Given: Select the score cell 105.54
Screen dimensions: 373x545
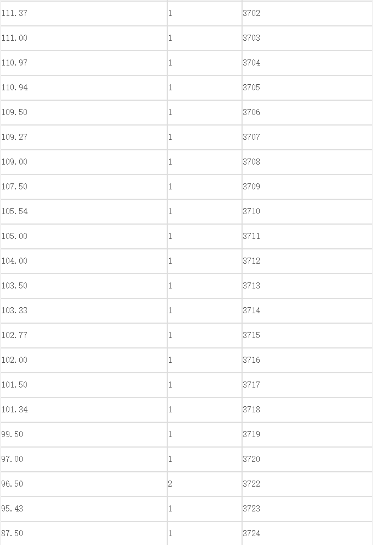Looking at the screenshot, I should tap(84, 211).
